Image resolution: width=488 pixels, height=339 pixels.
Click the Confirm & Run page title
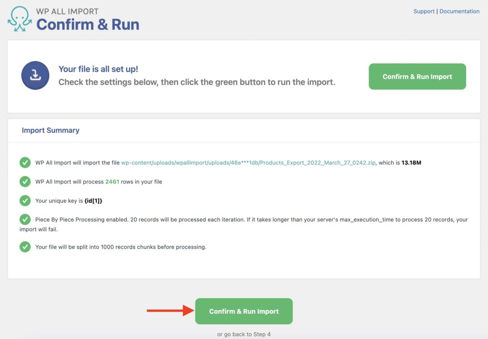pyautogui.click(x=87, y=25)
